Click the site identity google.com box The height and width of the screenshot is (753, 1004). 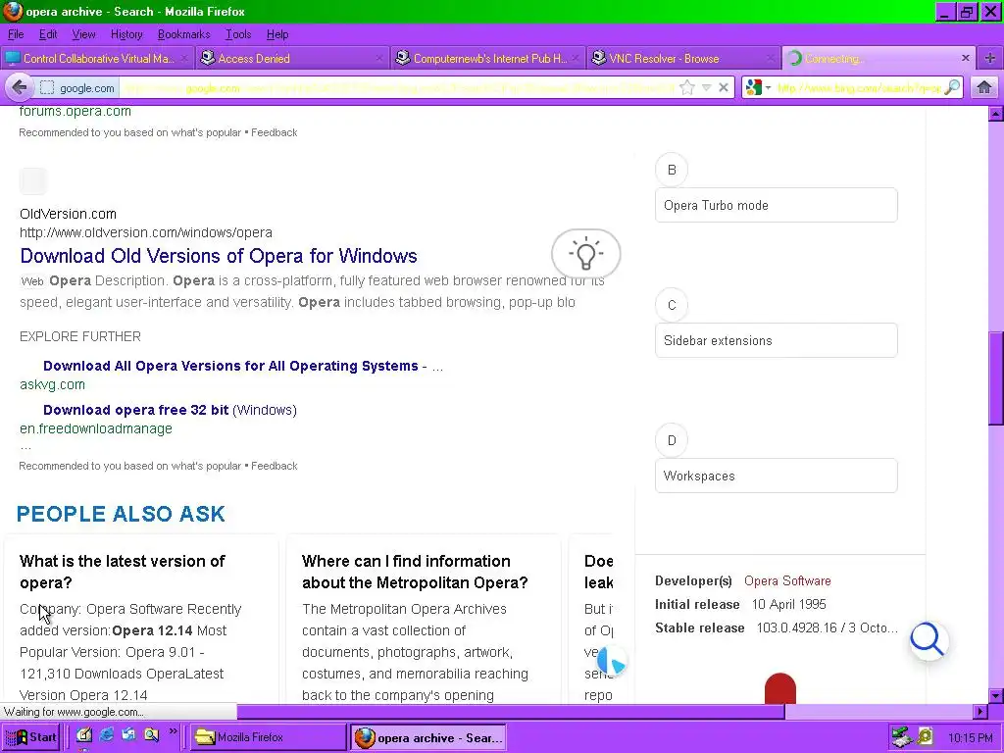[76, 87]
